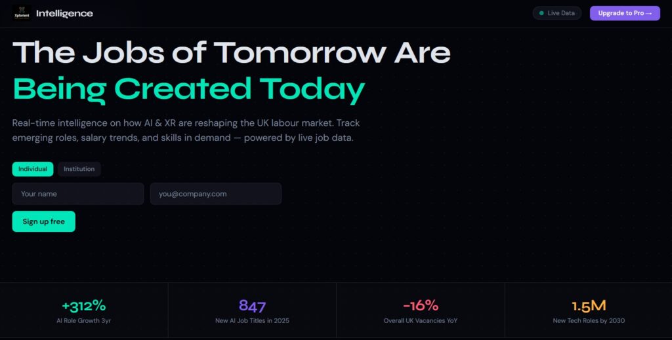Open the Intelligence brand title link

tap(64, 13)
